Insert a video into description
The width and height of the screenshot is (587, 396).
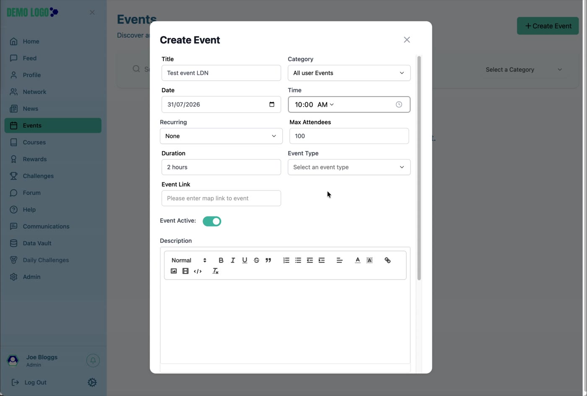[x=185, y=271]
